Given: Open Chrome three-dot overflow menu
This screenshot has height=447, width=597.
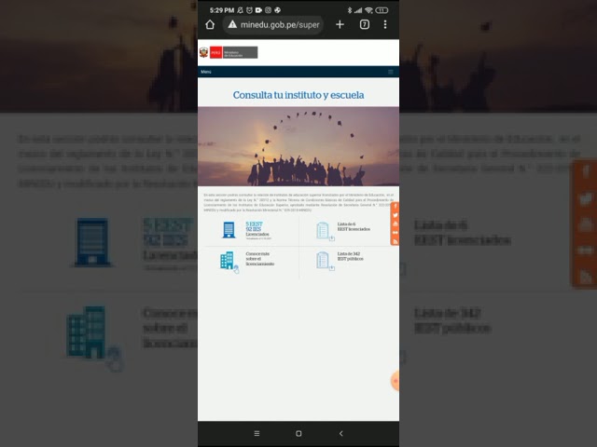Looking at the screenshot, I should point(385,24).
